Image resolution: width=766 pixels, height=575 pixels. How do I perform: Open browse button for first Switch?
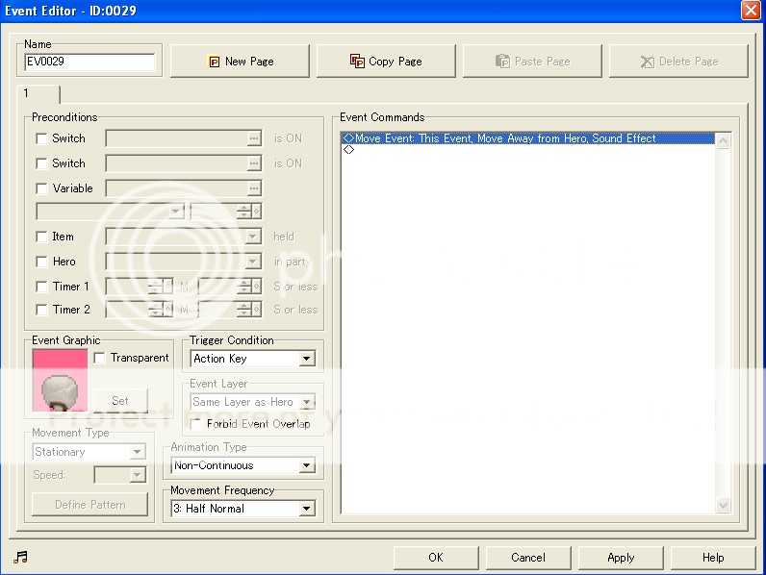coord(254,138)
